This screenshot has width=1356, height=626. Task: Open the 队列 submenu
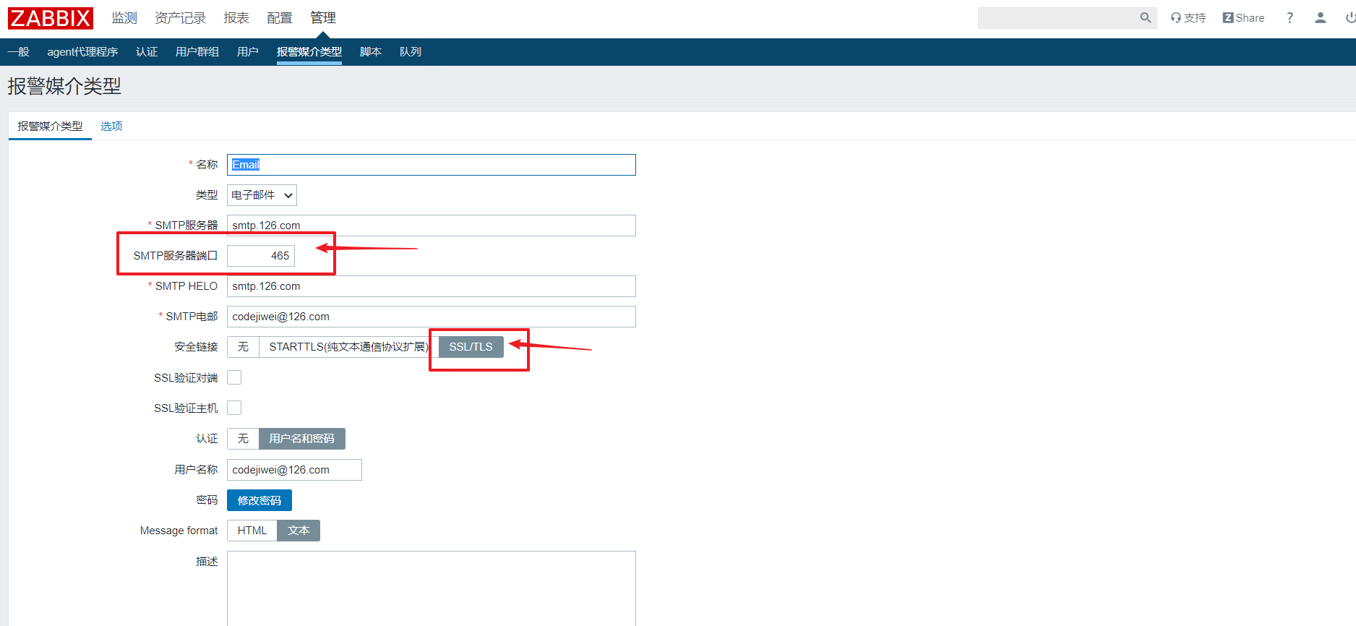pyautogui.click(x=411, y=52)
